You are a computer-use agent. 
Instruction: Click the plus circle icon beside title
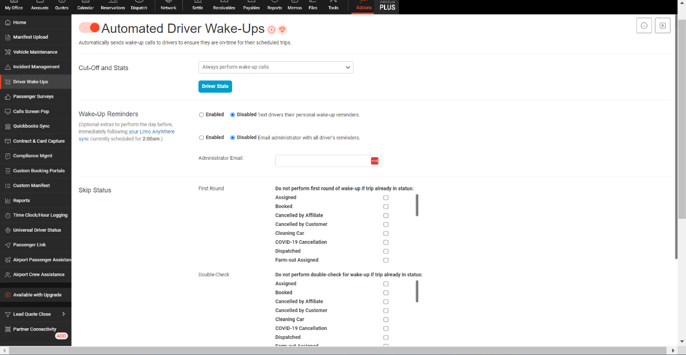click(271, 29)
